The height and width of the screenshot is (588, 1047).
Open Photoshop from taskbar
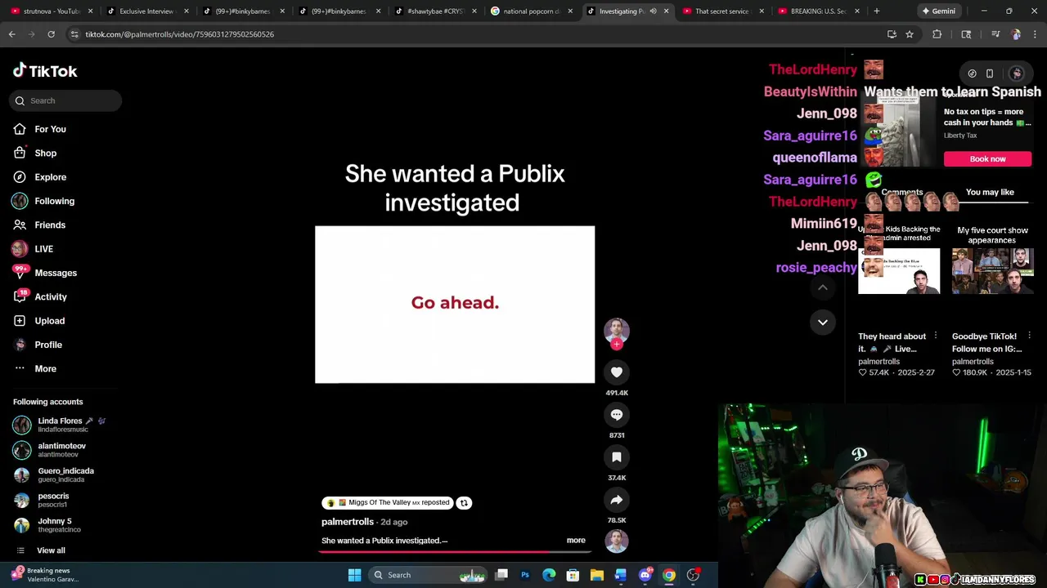(x=525, y=575)
